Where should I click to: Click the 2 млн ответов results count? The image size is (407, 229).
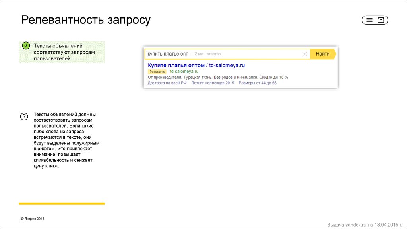click(x=205, y=54)
